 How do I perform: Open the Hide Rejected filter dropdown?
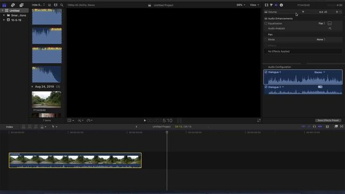38,5
